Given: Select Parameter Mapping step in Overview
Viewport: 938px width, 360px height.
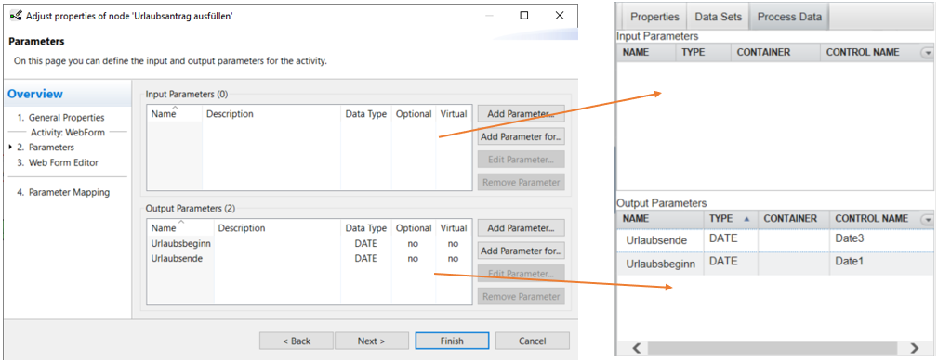Looking at the screenshot, I should coord(63,192).
